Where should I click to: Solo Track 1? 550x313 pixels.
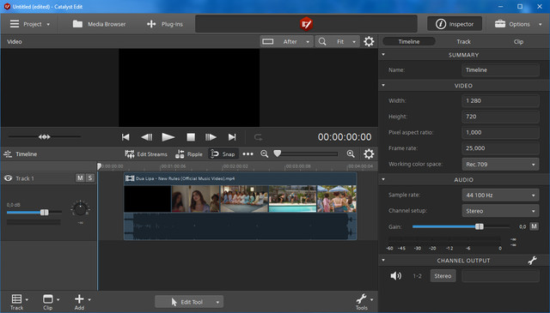[x=90, y=178]
